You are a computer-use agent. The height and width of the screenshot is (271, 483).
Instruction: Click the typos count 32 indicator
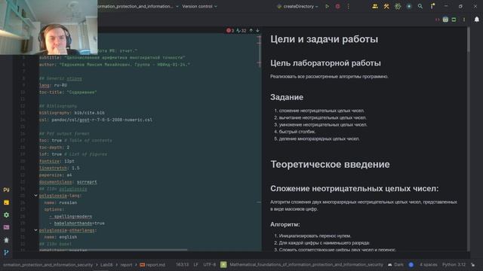tap(241, 30)
